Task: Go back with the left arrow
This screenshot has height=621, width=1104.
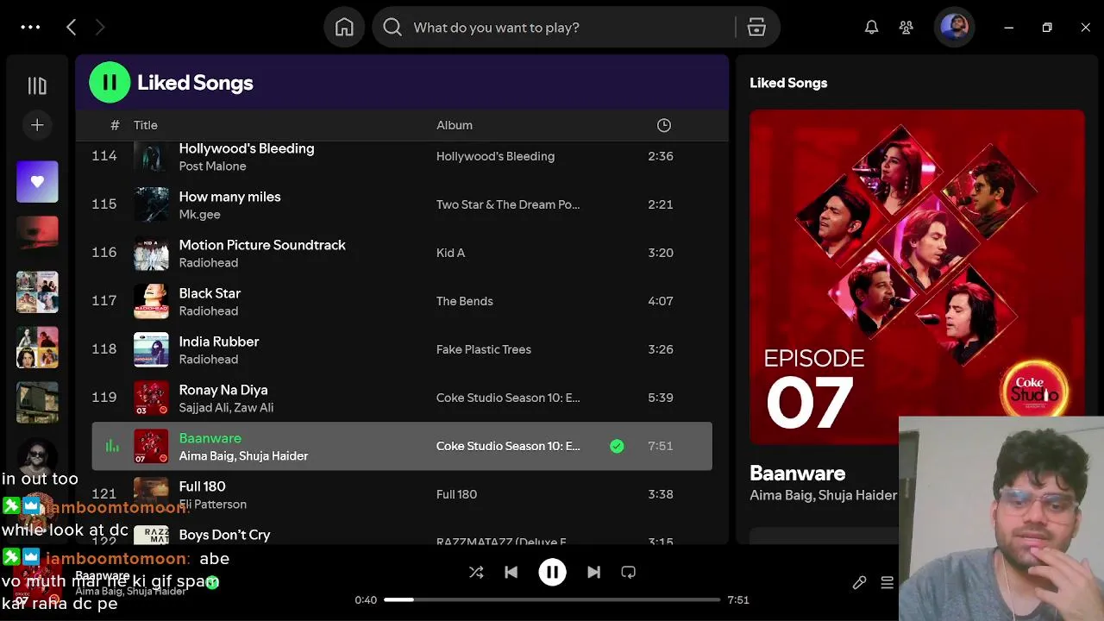Action: tap(72, 28)
